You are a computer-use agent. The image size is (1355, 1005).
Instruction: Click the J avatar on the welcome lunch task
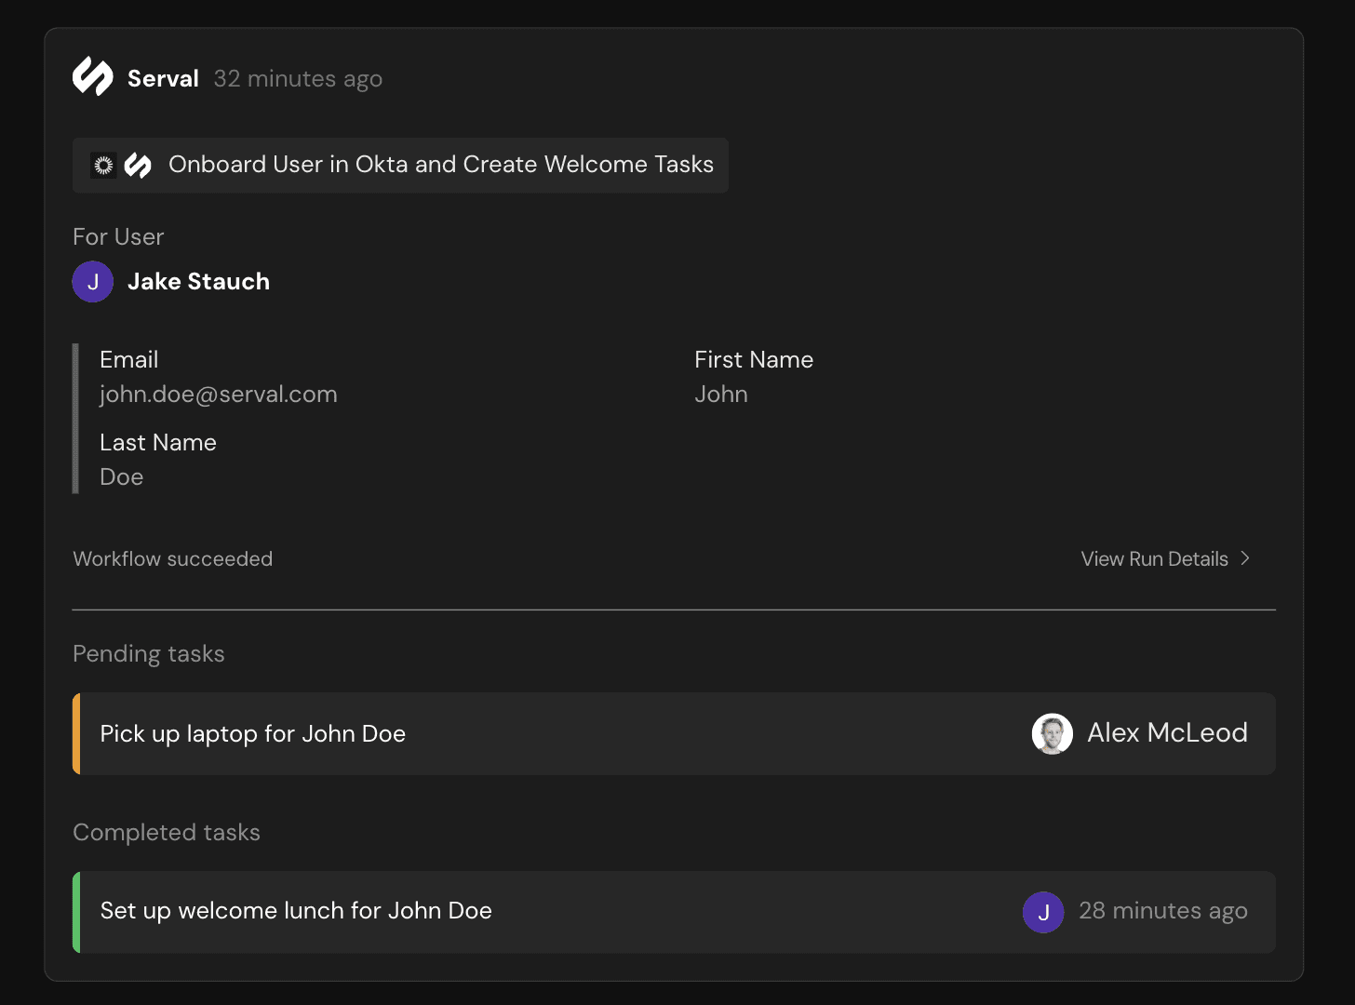(x=1043, y=912)
